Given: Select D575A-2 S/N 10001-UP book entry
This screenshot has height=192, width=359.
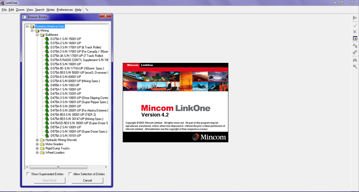Looking at the screenshot, I should pos(66,127).
